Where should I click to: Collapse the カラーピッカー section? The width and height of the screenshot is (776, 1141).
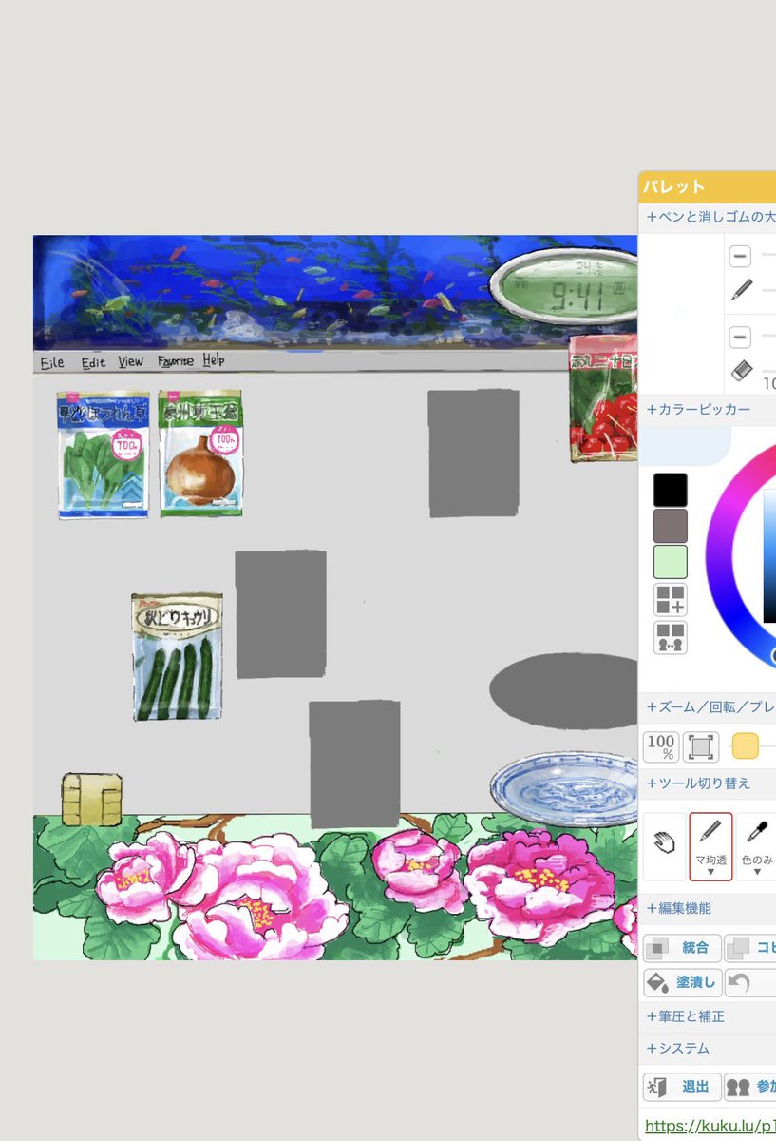698,410
